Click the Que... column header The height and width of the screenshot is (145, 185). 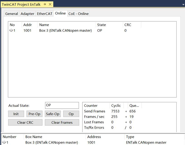pos(134,106)
